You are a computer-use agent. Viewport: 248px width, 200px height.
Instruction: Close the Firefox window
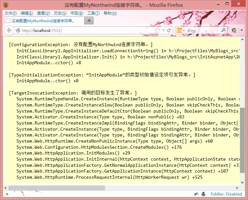[x=239, y=4]
